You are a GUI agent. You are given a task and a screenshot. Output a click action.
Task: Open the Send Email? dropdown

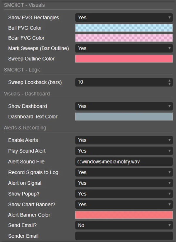[x=123, y=225]
